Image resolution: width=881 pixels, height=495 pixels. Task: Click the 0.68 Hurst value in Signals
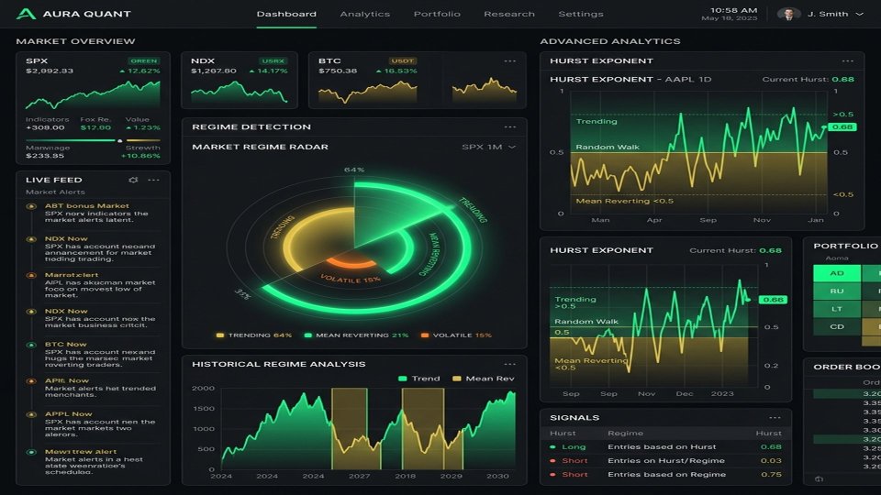point(771,446)
